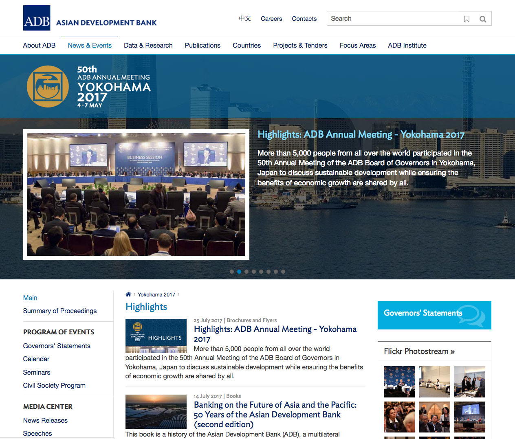The image size is (515, 439).
Task: Click the 50th Annual Meeting Yokohama emblem
Action: [48, 86]
